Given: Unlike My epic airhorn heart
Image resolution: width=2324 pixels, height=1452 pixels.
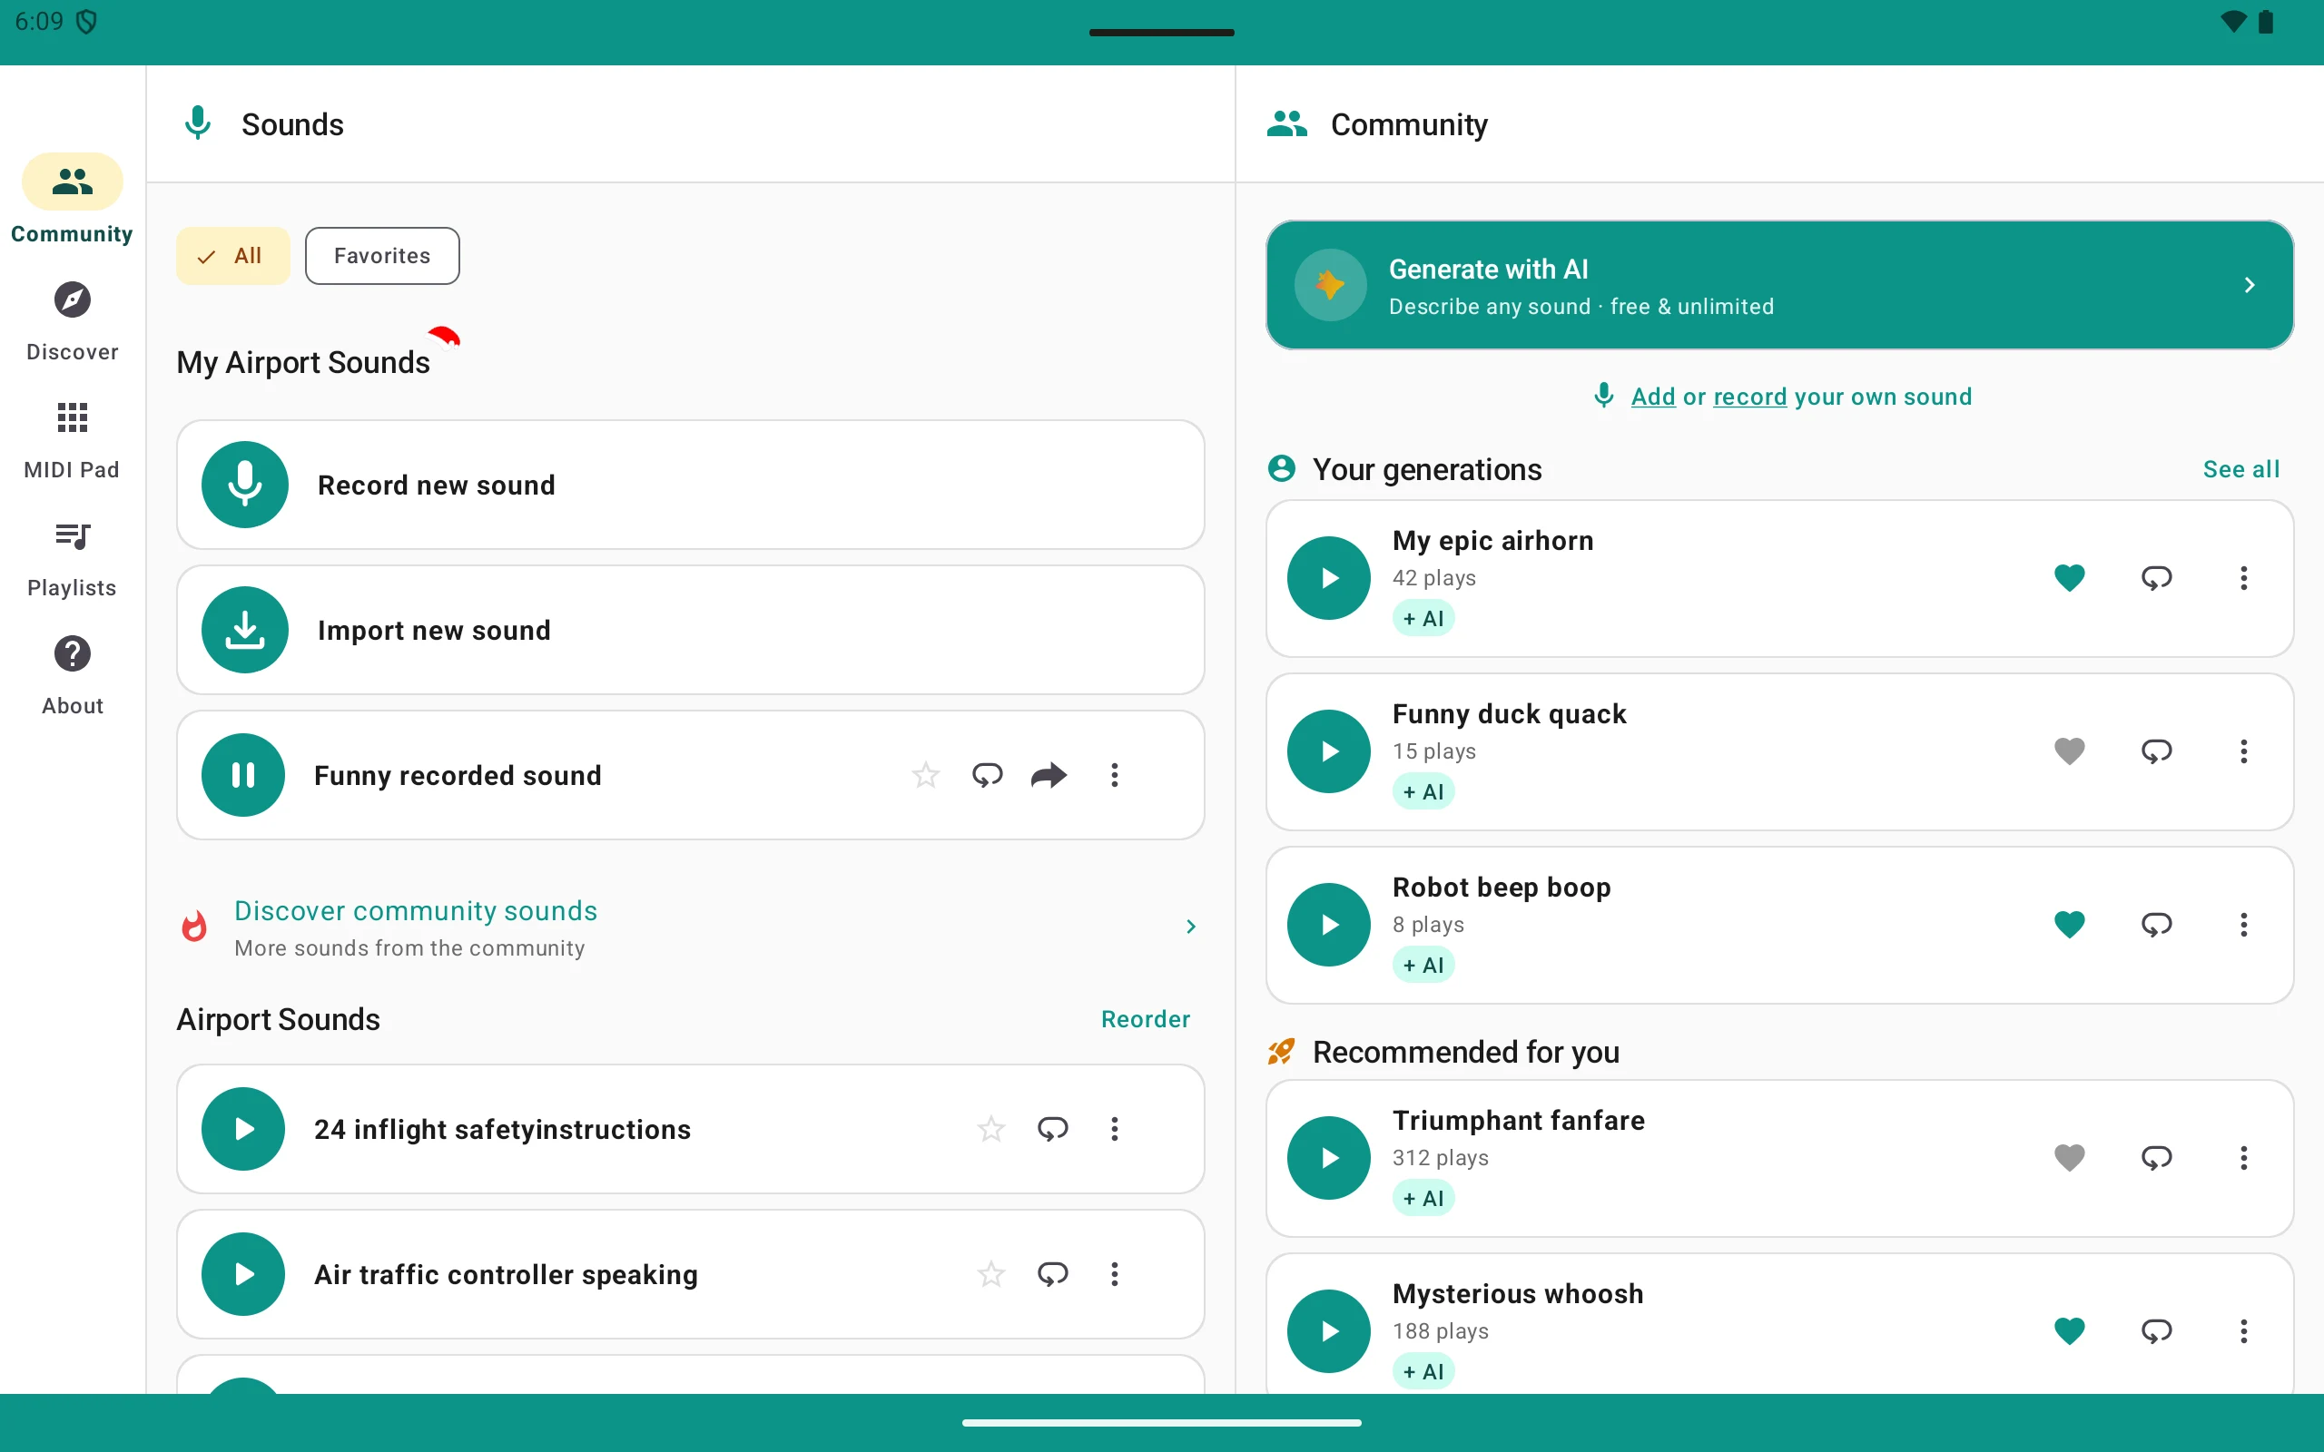Looking at the screenshot, I should (2070, 578).
